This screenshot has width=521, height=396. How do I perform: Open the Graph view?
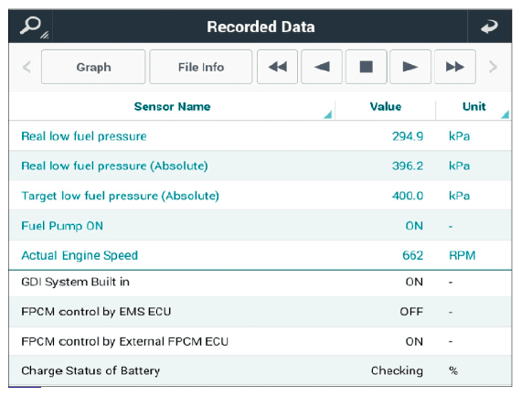(93, 67)
